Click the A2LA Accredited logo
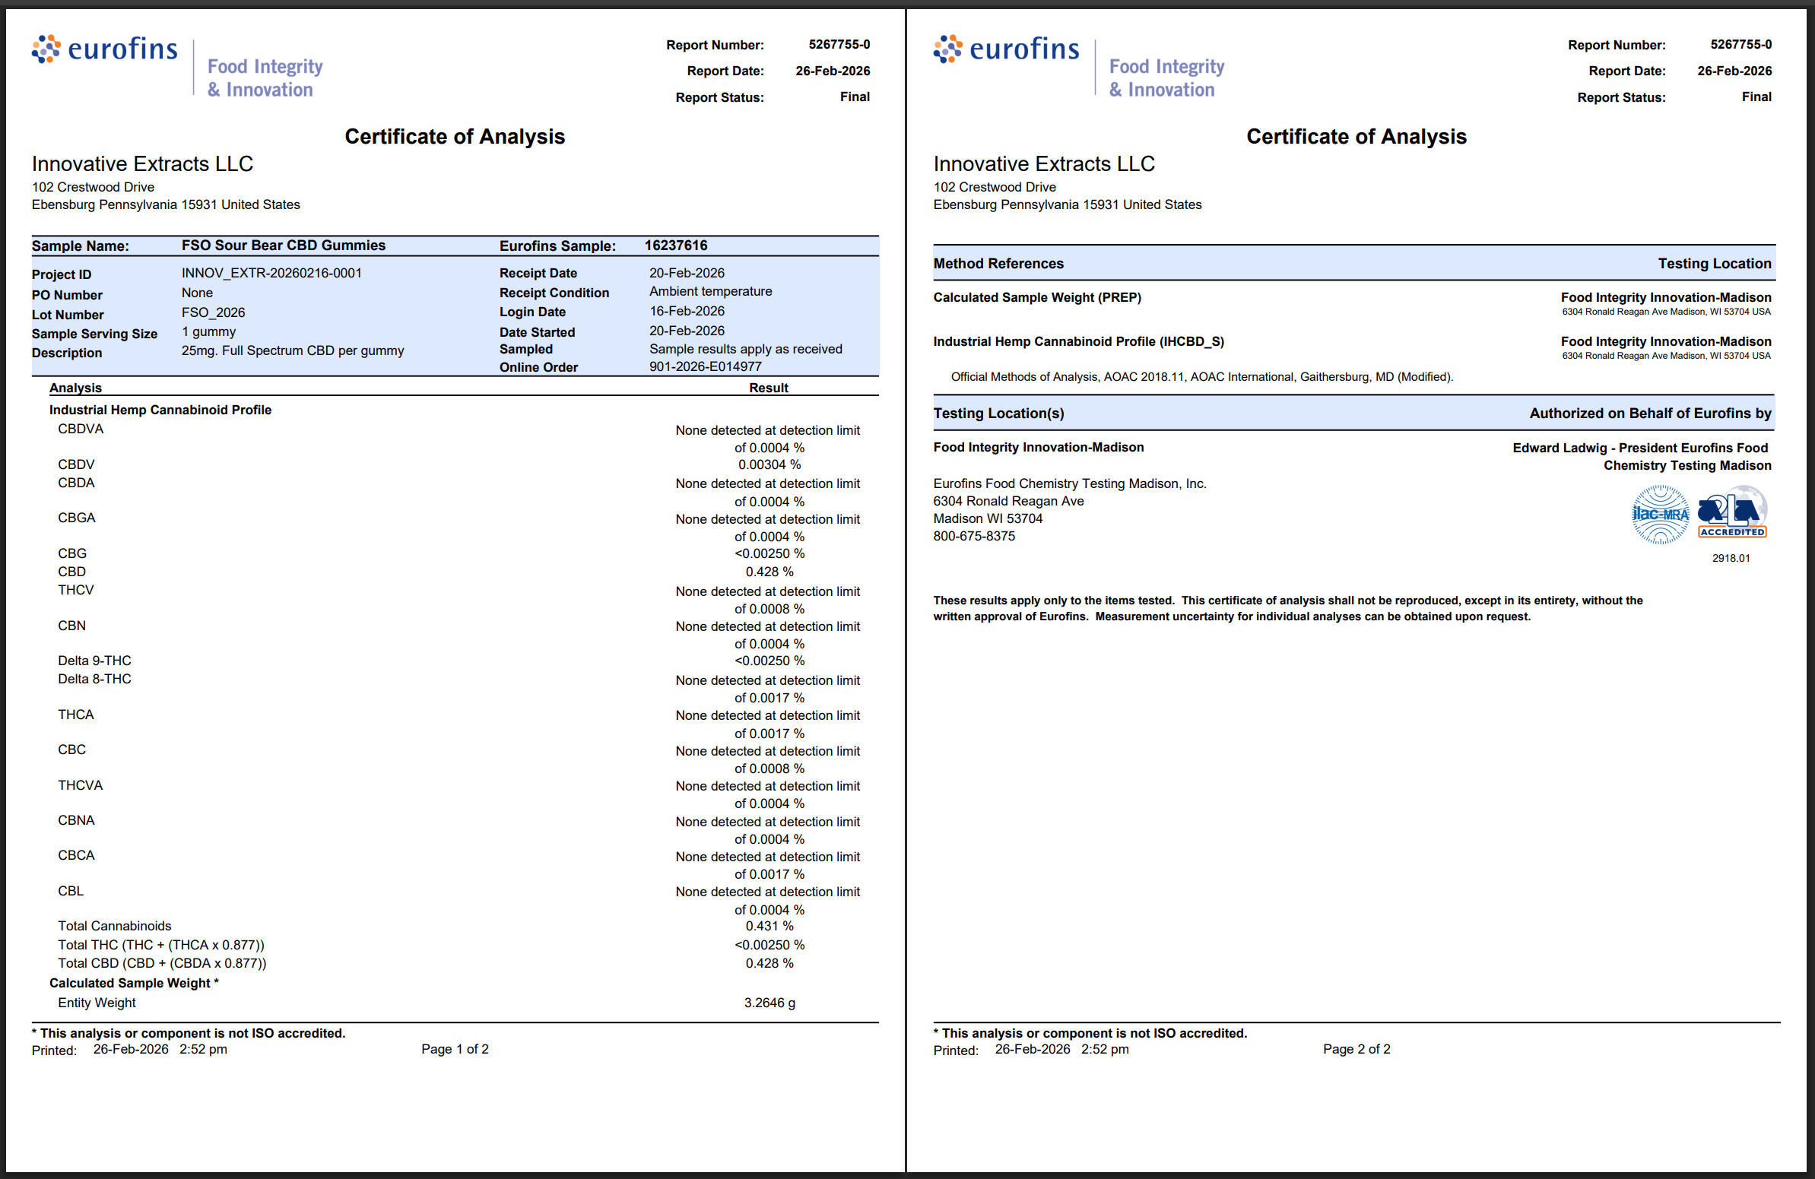Image resolution: width=1815 pixels, height=1179 pixels. tap(1732, 514)
